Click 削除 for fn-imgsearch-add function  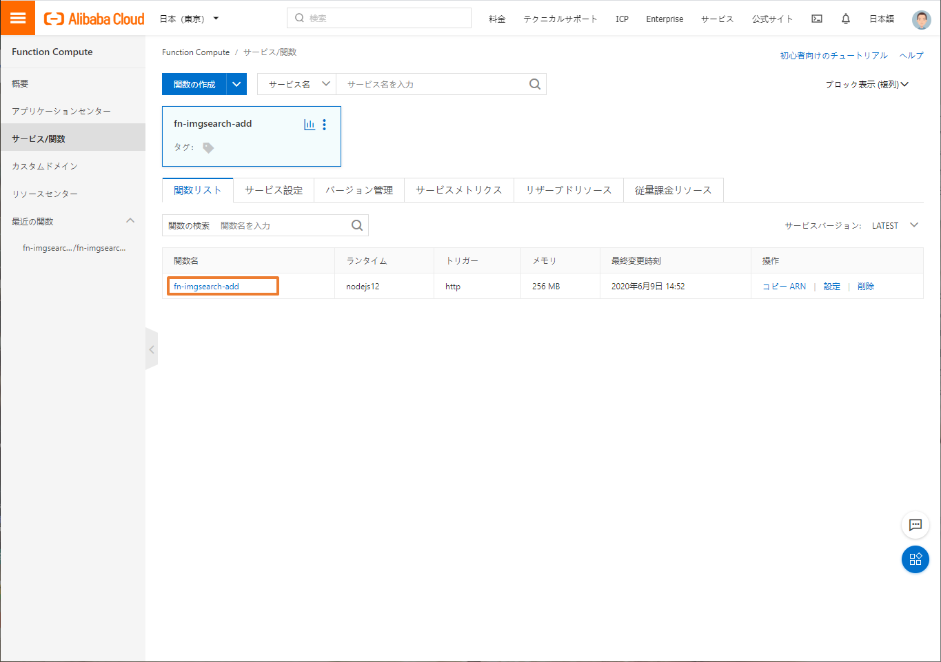pos(866,286)
